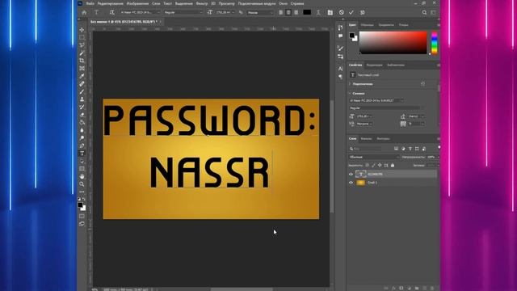This screenshot has width=517, height=291.
Task: Switch to the Каналы tab
Action: (x=366, y=138)
